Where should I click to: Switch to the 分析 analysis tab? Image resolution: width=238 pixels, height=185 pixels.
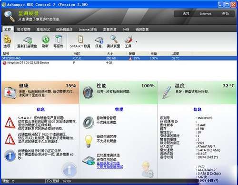(x=126, y=30)
